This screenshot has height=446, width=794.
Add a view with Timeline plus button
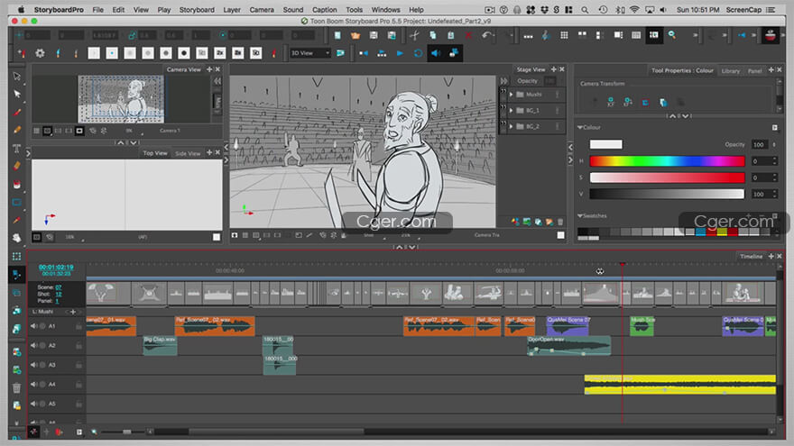tap(771, 257)
